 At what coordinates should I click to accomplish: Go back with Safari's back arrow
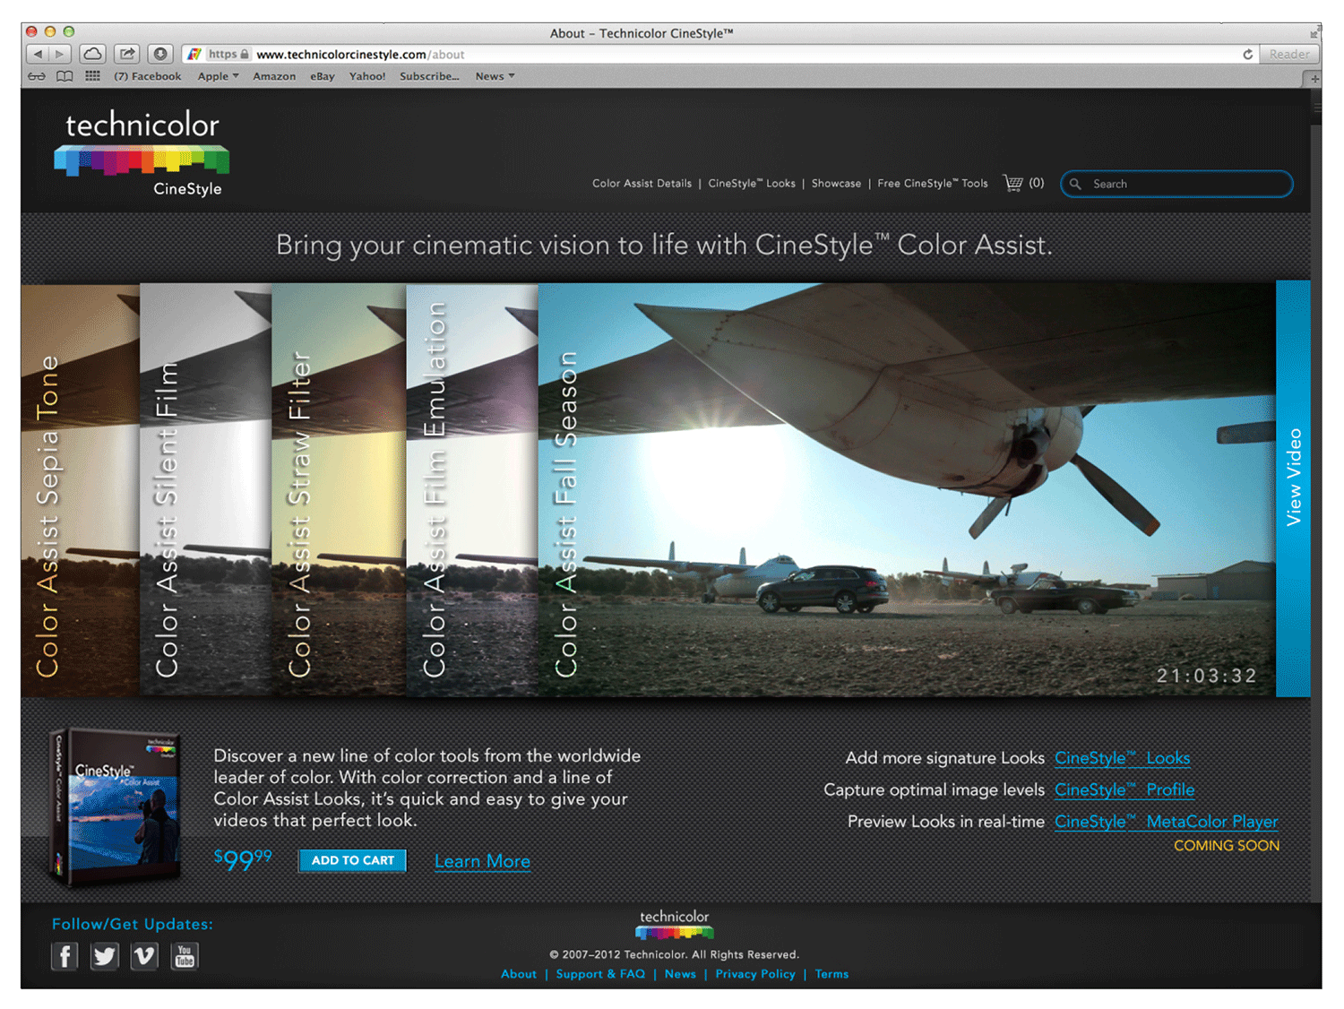coord(38,55)
